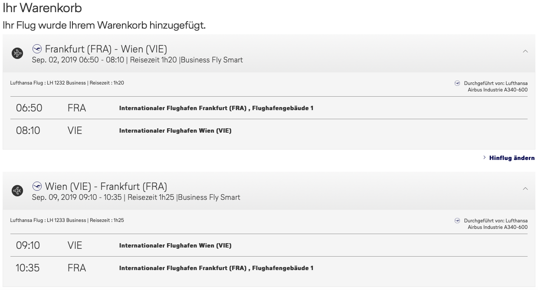Click the 08:10 VIE arrival row
This screenshot has width=538, height=290.
pyautogui.click(x=269, y=130)
